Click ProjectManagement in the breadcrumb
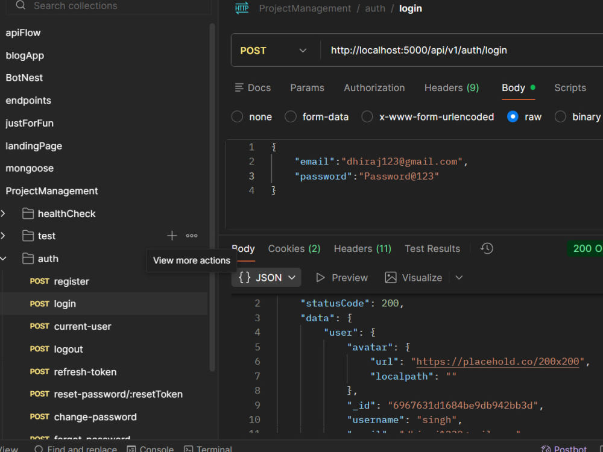Screen dimensions: 603x452 [305, 8]
